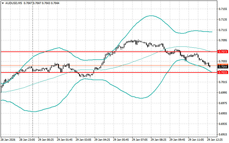
Task: Click the 0.6995 price axis label
Action: point(223,93)
